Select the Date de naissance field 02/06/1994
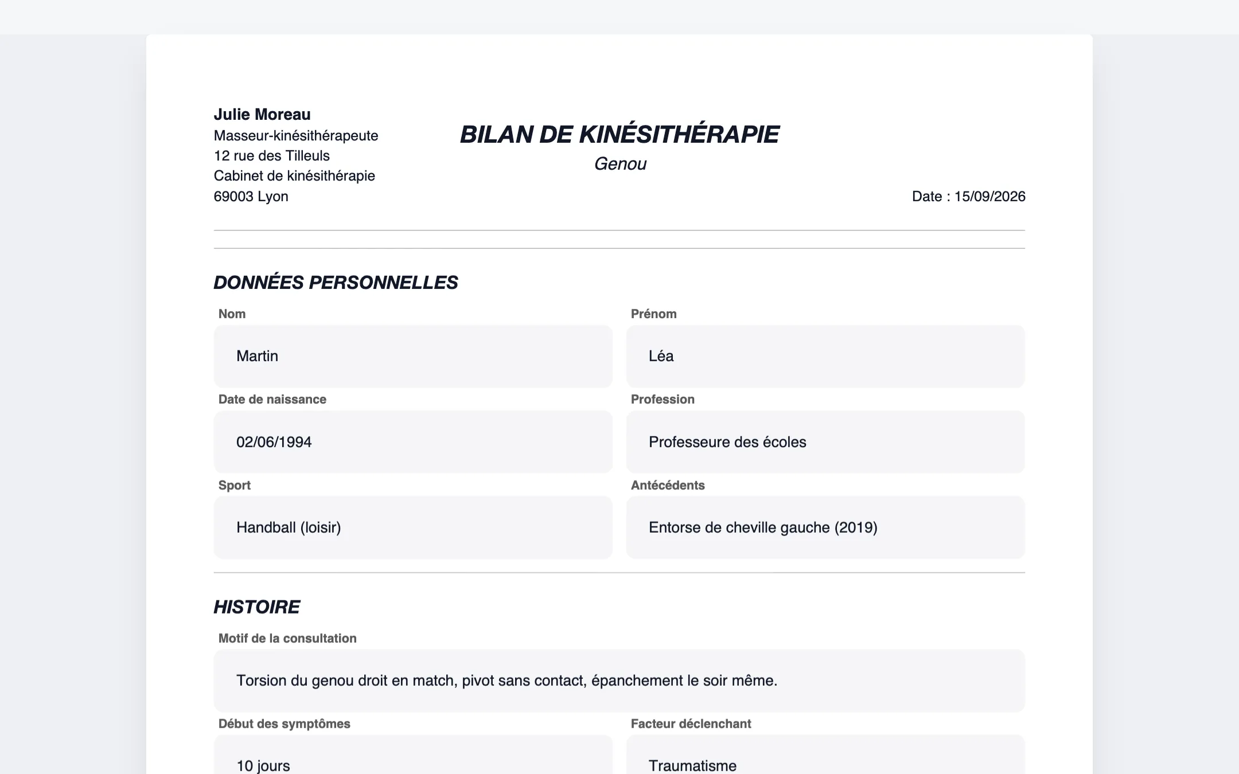 tap(413, 441)
